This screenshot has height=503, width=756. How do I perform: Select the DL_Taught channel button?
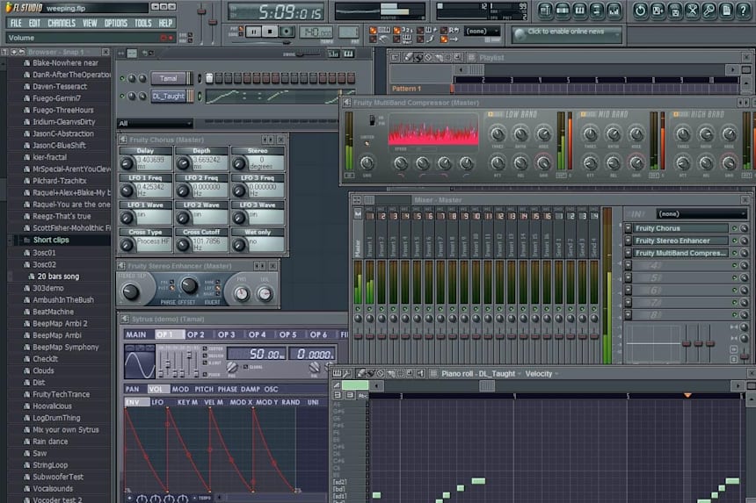coord(168,97)
